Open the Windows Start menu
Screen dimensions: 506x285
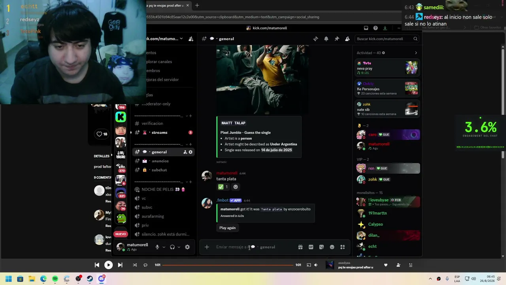[x=8, y=279]
